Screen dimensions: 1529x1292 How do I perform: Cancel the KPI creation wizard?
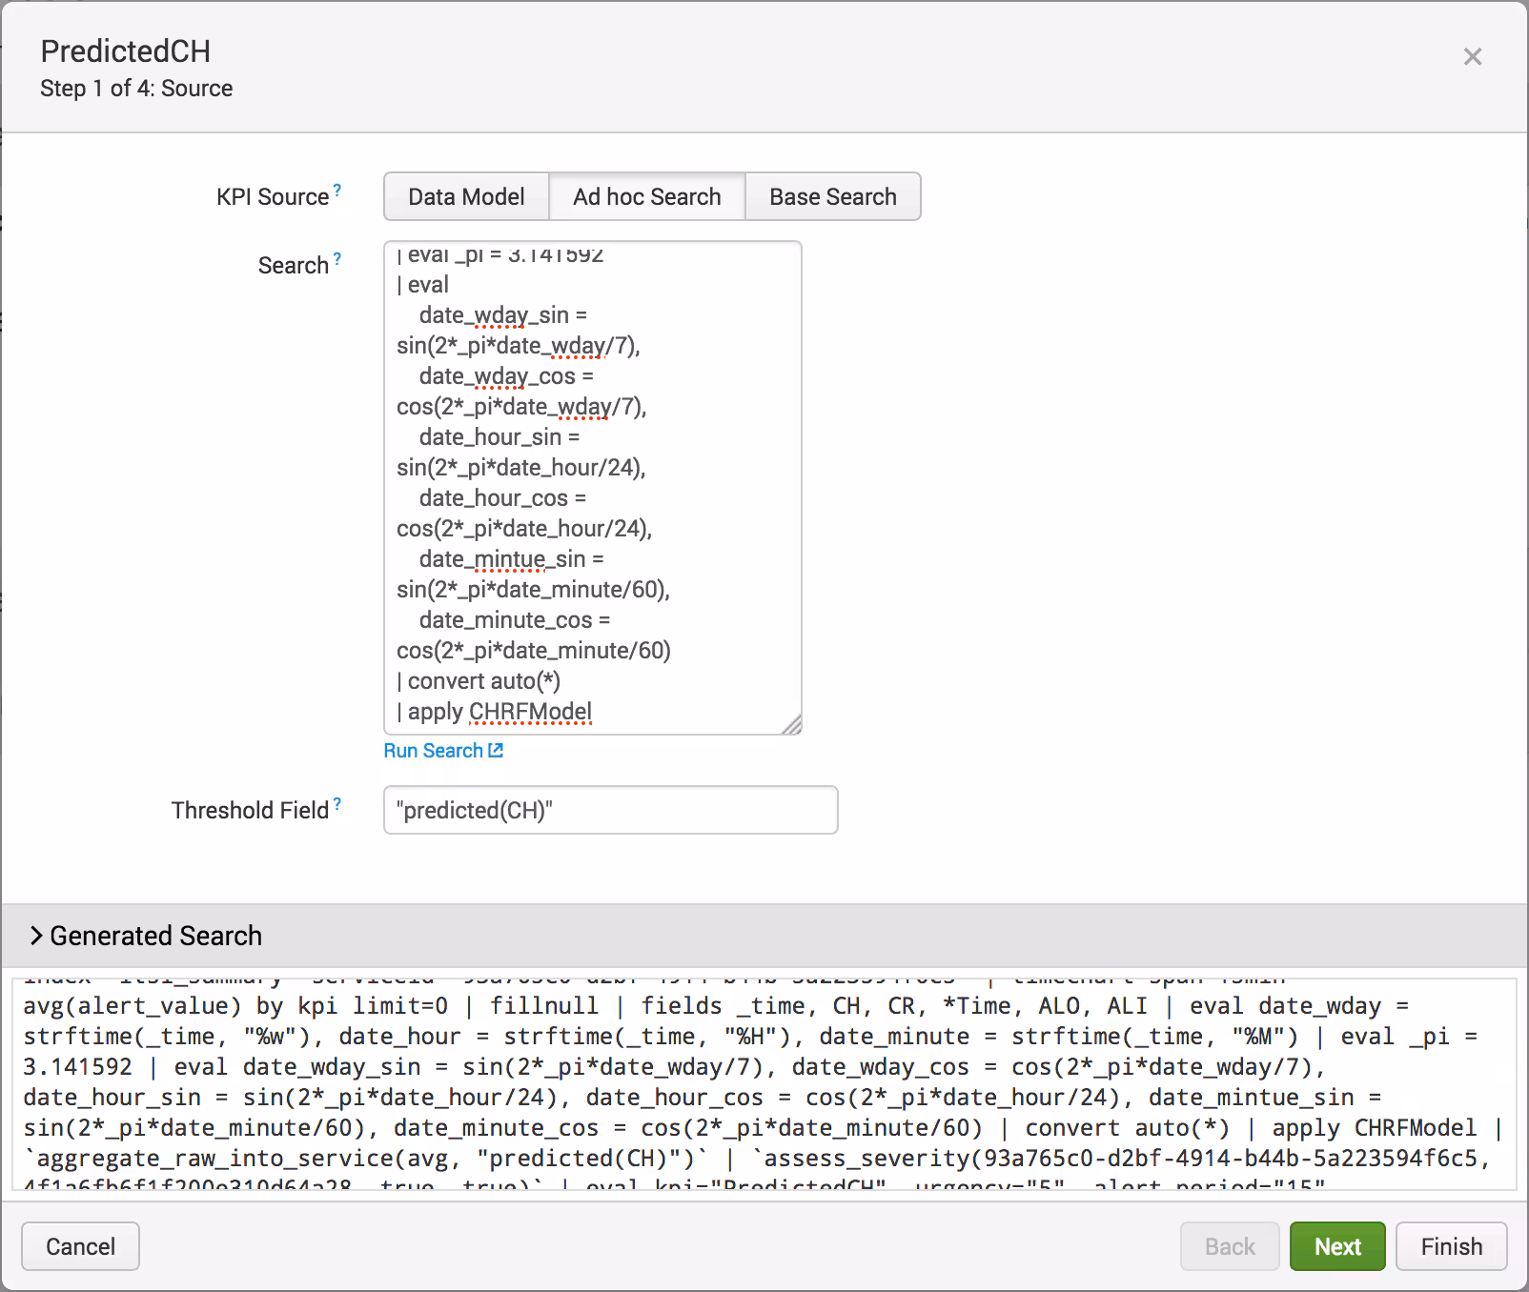click(80, 1246)
